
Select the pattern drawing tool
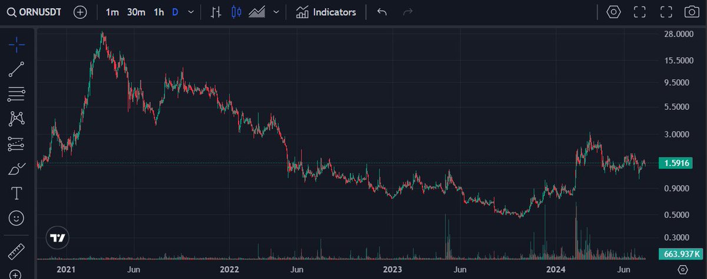(x=16, y=119)
